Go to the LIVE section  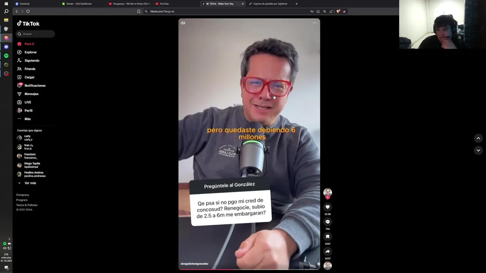[24, 102]
